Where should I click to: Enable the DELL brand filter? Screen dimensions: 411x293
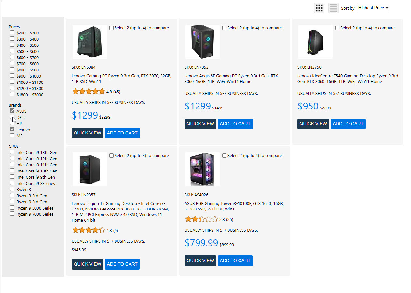12,117
